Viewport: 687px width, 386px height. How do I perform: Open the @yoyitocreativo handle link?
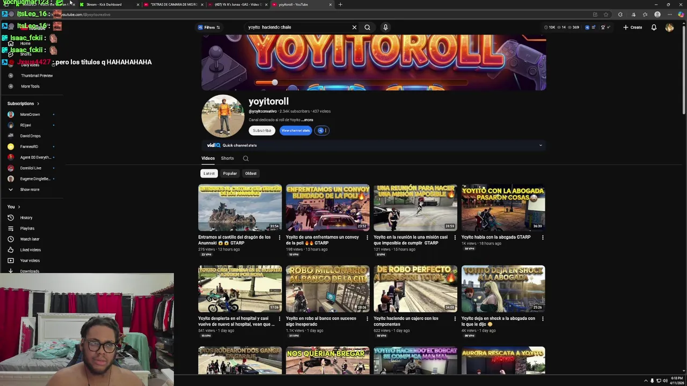(263, 112)
